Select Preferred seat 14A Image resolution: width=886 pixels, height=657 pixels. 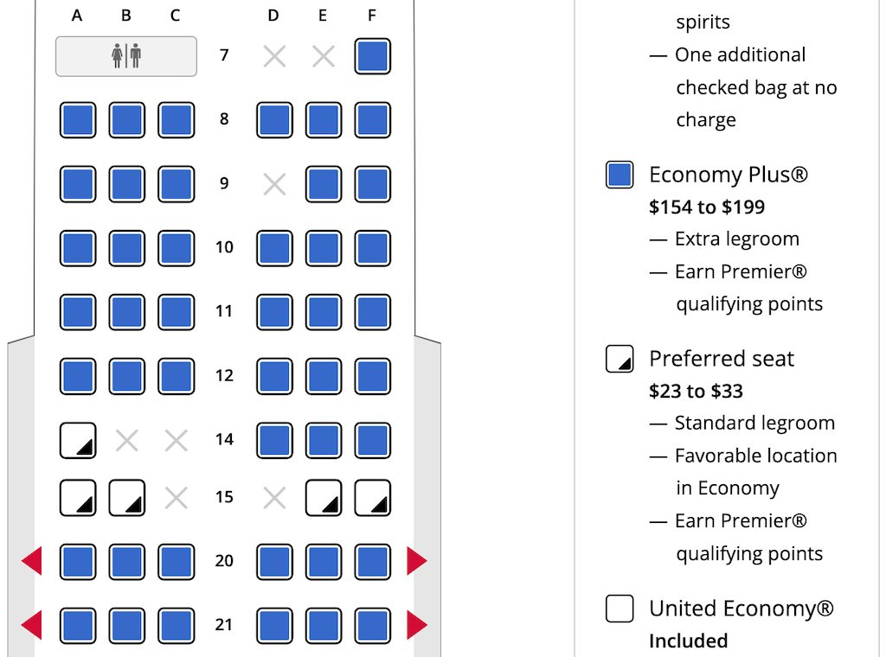(77, 440)
